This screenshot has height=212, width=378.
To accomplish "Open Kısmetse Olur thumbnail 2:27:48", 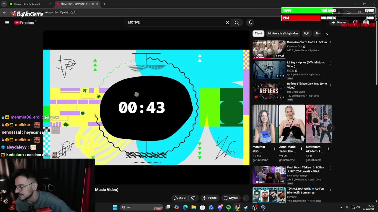I will tap(269, 50).
